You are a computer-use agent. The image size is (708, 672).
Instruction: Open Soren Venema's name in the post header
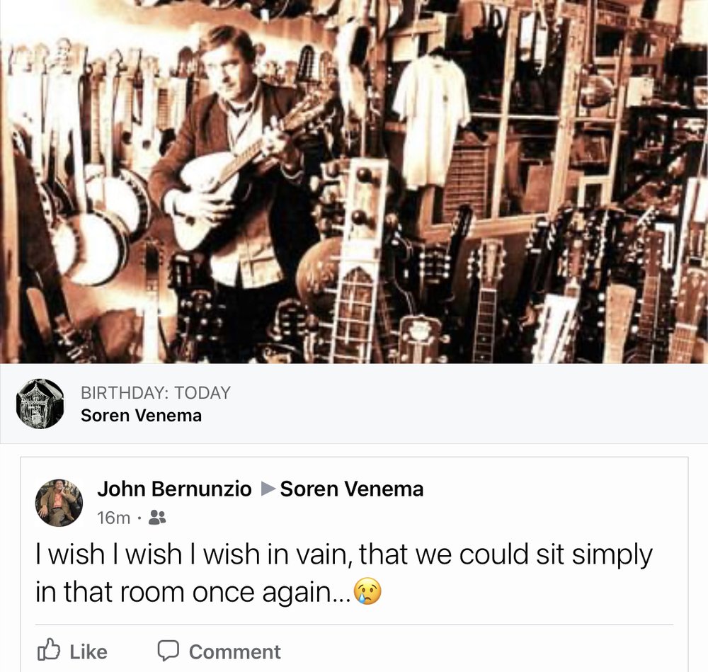[x=352, y=489]
